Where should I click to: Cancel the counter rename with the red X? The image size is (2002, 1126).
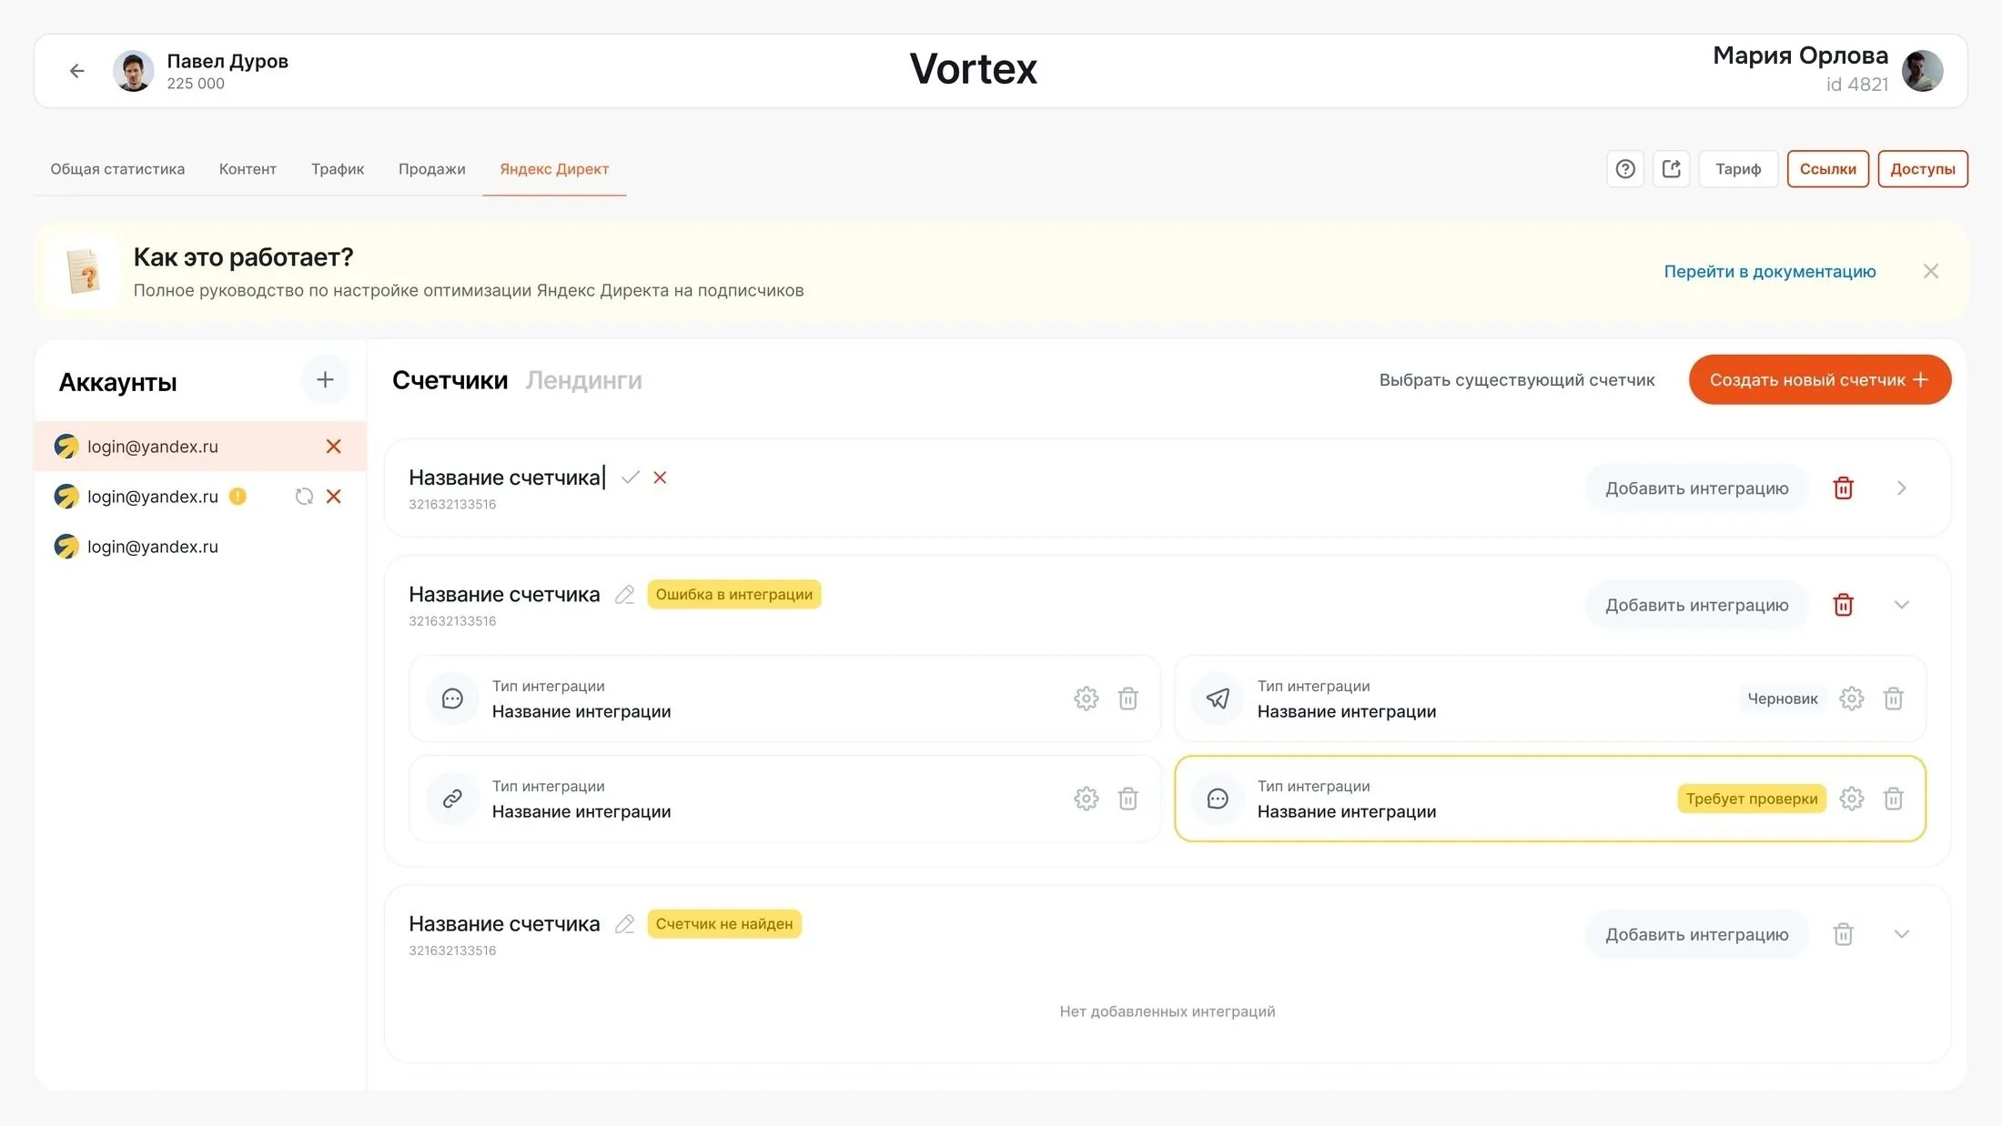[660, 478]
